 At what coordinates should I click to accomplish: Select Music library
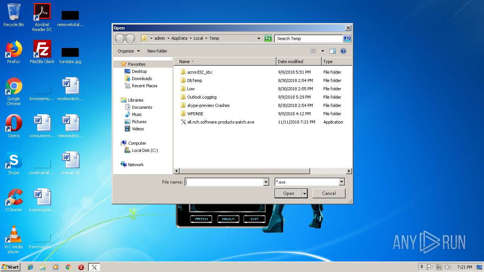coord(137,114)
